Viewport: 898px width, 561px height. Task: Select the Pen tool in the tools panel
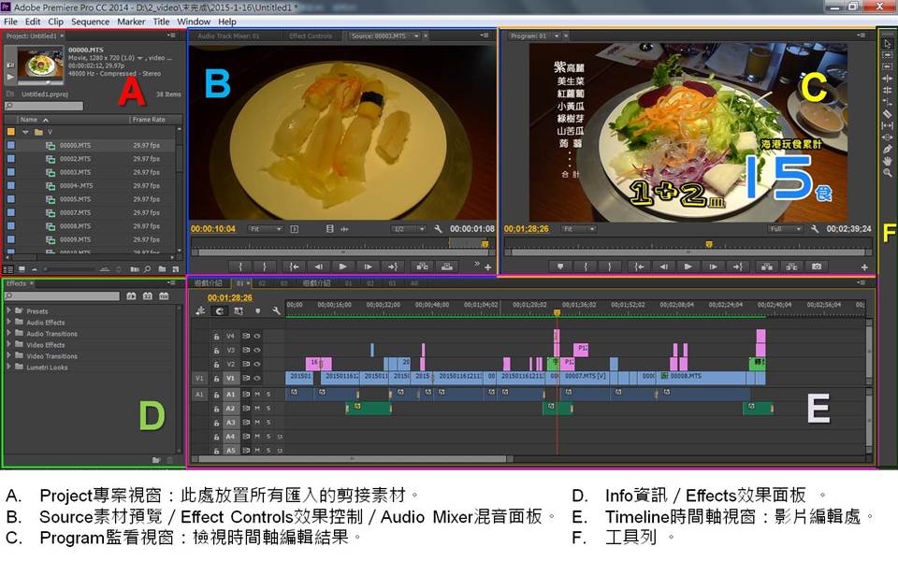[x=887, y=149]
